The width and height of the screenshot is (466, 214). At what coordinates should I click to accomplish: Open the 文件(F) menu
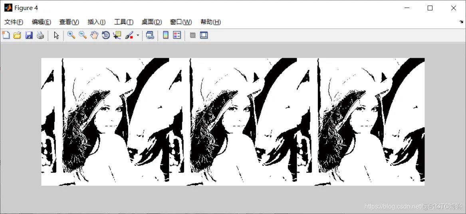pyautogui.click(x=14, y=22)
